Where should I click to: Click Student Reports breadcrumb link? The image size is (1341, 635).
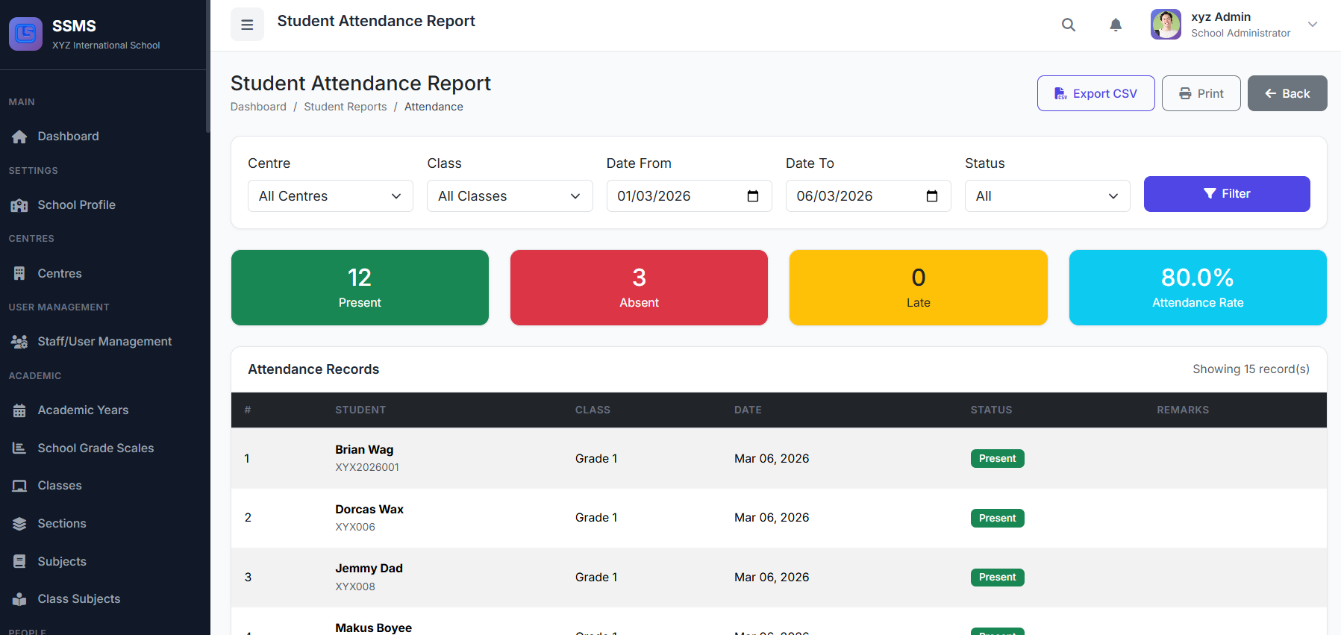(x=345, y=107)
